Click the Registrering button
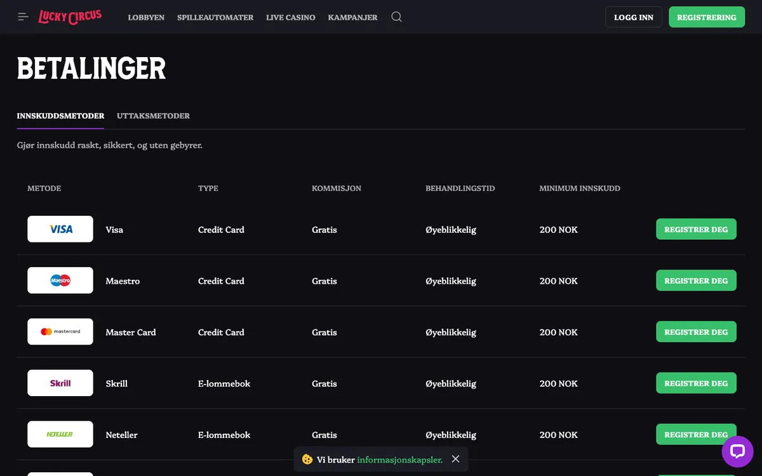 point(707,17)
